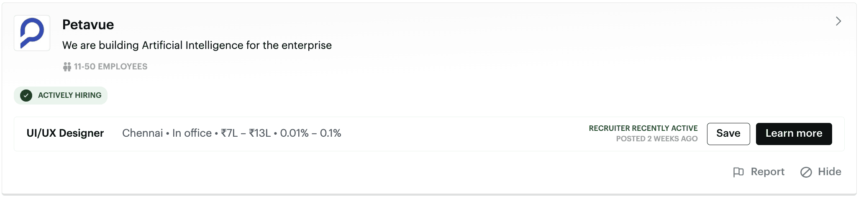Click the company tagline about Artificial Intelligence
The width and height of the screenshot is (861, 199).
tap(197, 45)
